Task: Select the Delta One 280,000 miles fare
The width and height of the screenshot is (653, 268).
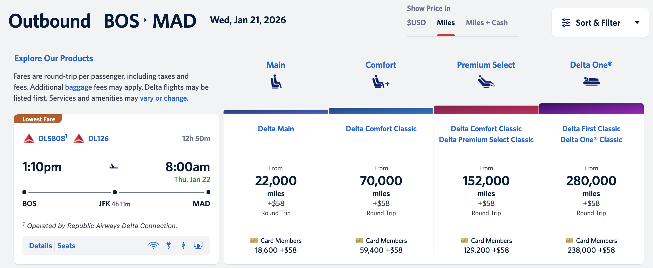Action: (x=591, y=181)
